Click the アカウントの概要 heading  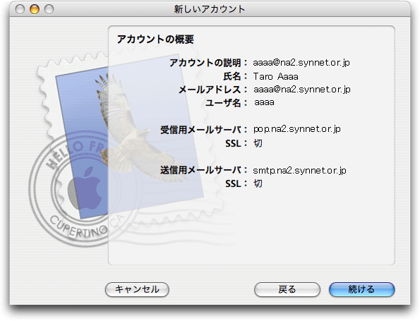pyautogui.click(x=155, y=40)
